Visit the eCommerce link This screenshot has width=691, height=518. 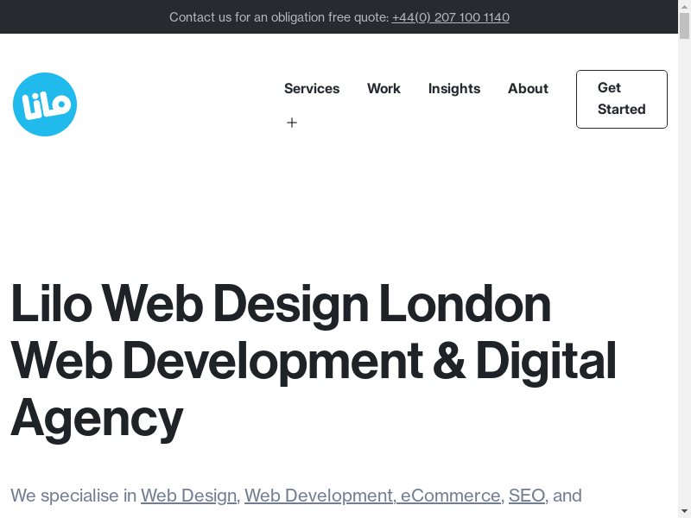(450, 496)
